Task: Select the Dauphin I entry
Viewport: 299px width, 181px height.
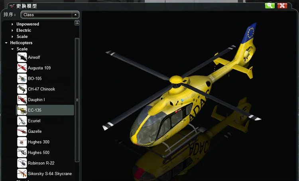Action: tap(36, 100)
